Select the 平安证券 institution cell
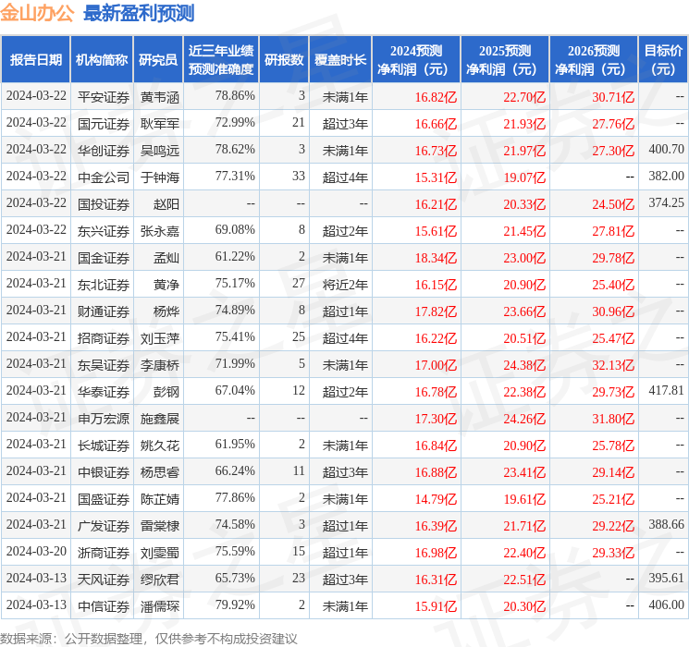Image resolution: width=689 pixels, height=647 pixels. pyautogui.click(x=104, y=97)
